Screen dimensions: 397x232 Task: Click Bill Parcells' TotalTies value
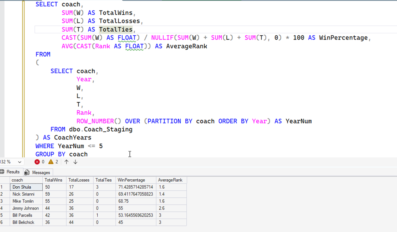coord(104,215)
